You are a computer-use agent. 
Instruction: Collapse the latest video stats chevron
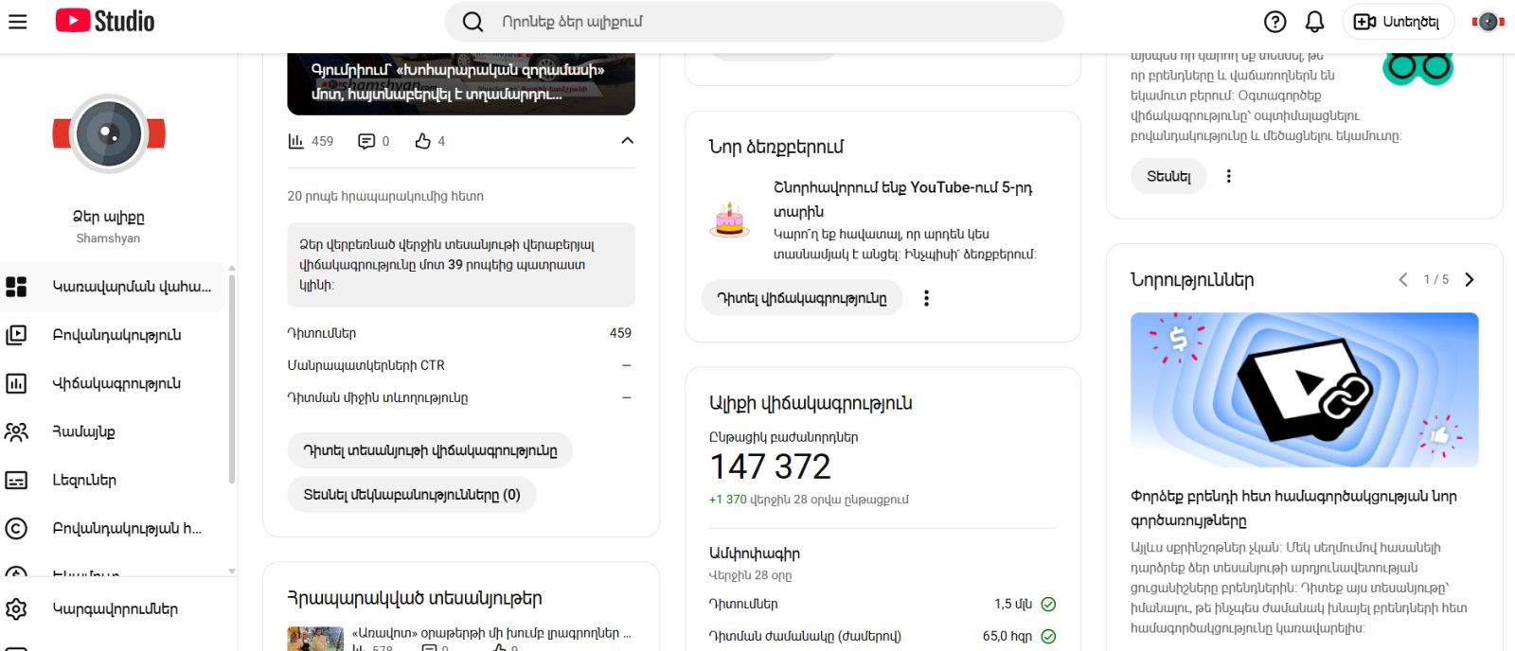tap(627, 141)
